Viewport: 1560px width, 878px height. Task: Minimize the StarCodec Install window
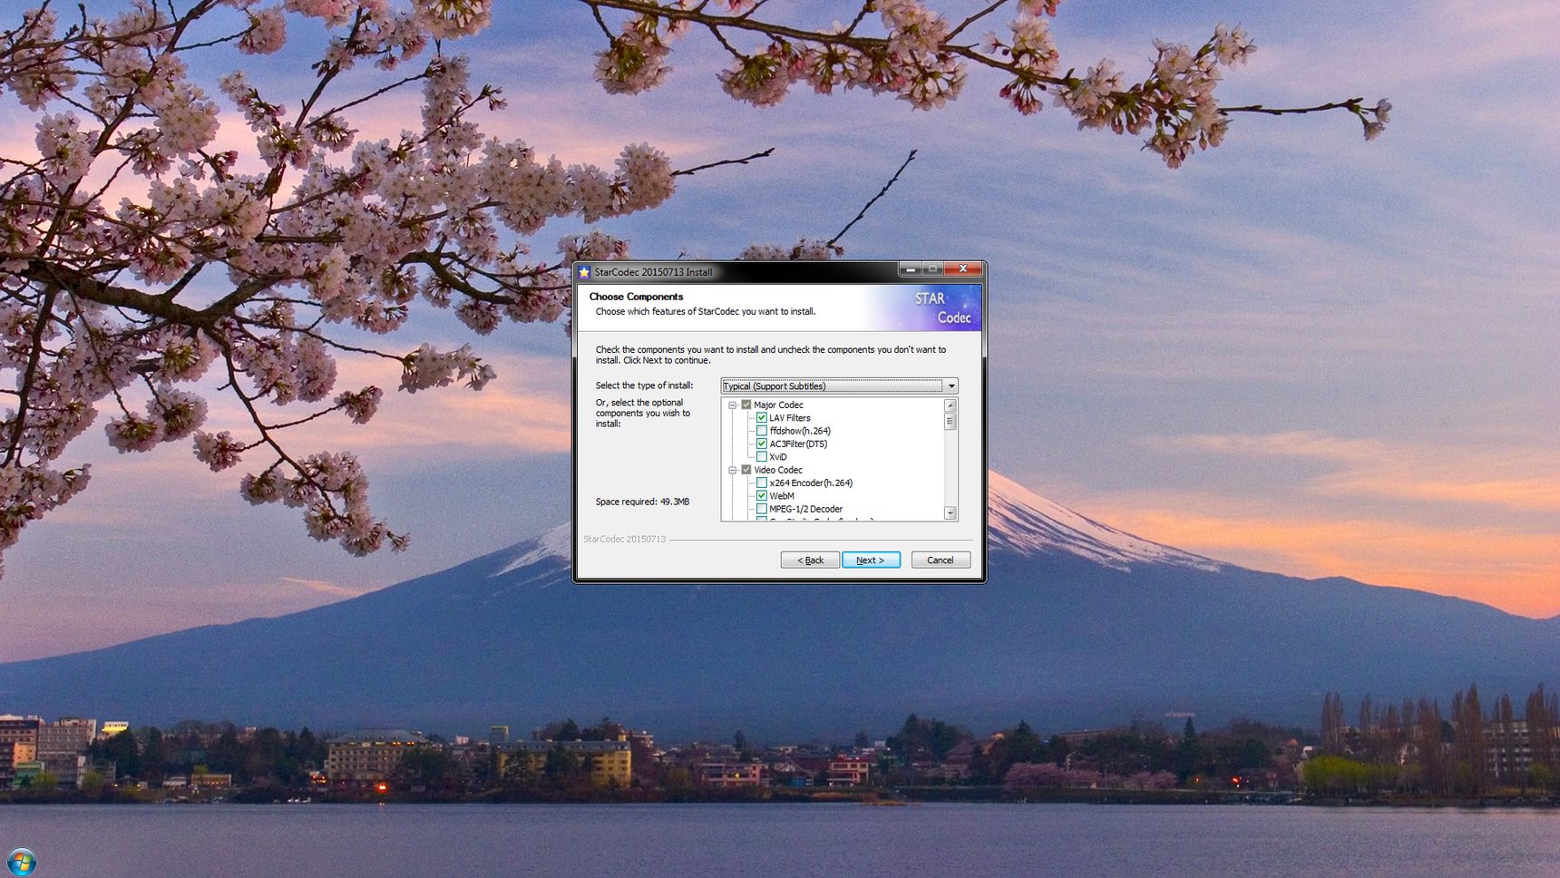(x=911, y=269)
